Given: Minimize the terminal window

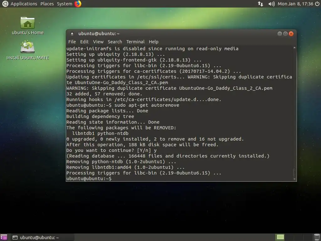Looking at the screenshot, I should tap(280, 34).
